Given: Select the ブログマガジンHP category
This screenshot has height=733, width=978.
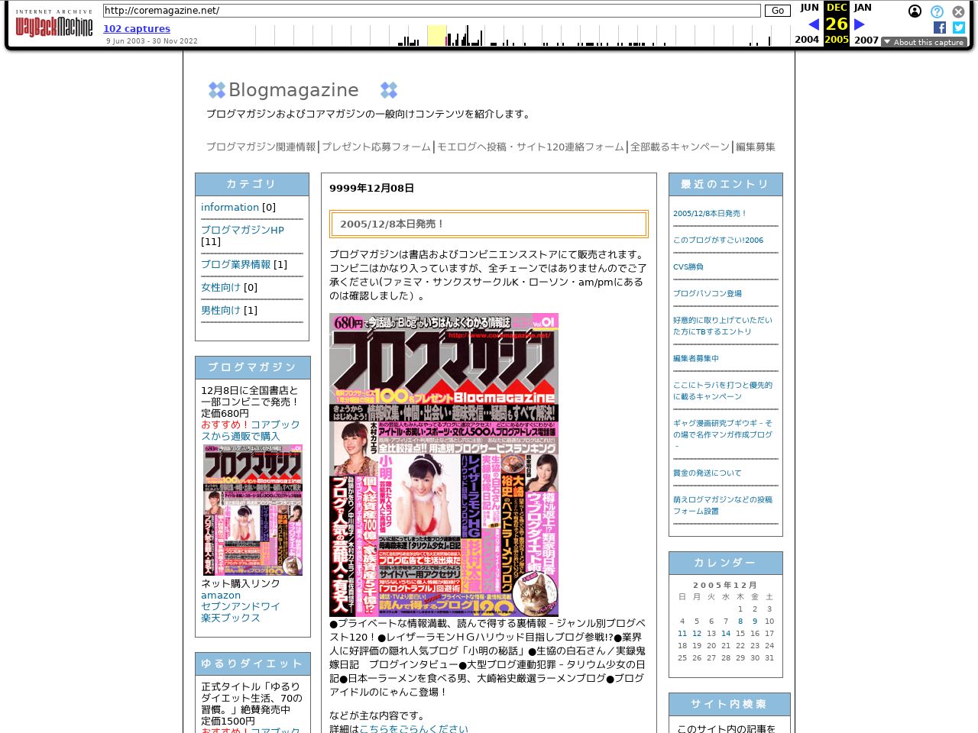Looking at the screenshot, I should pyautogui.click(x=242, y=230).
